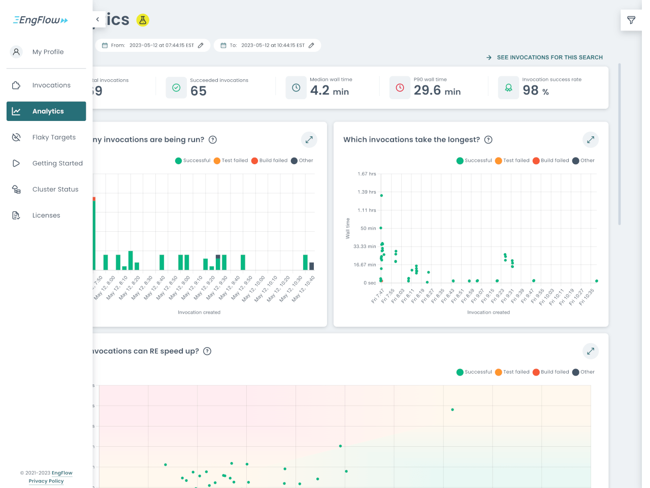Open the Privacy Policy link
Image resolution: width=650 pixels, height=488 pixels.
46,481
